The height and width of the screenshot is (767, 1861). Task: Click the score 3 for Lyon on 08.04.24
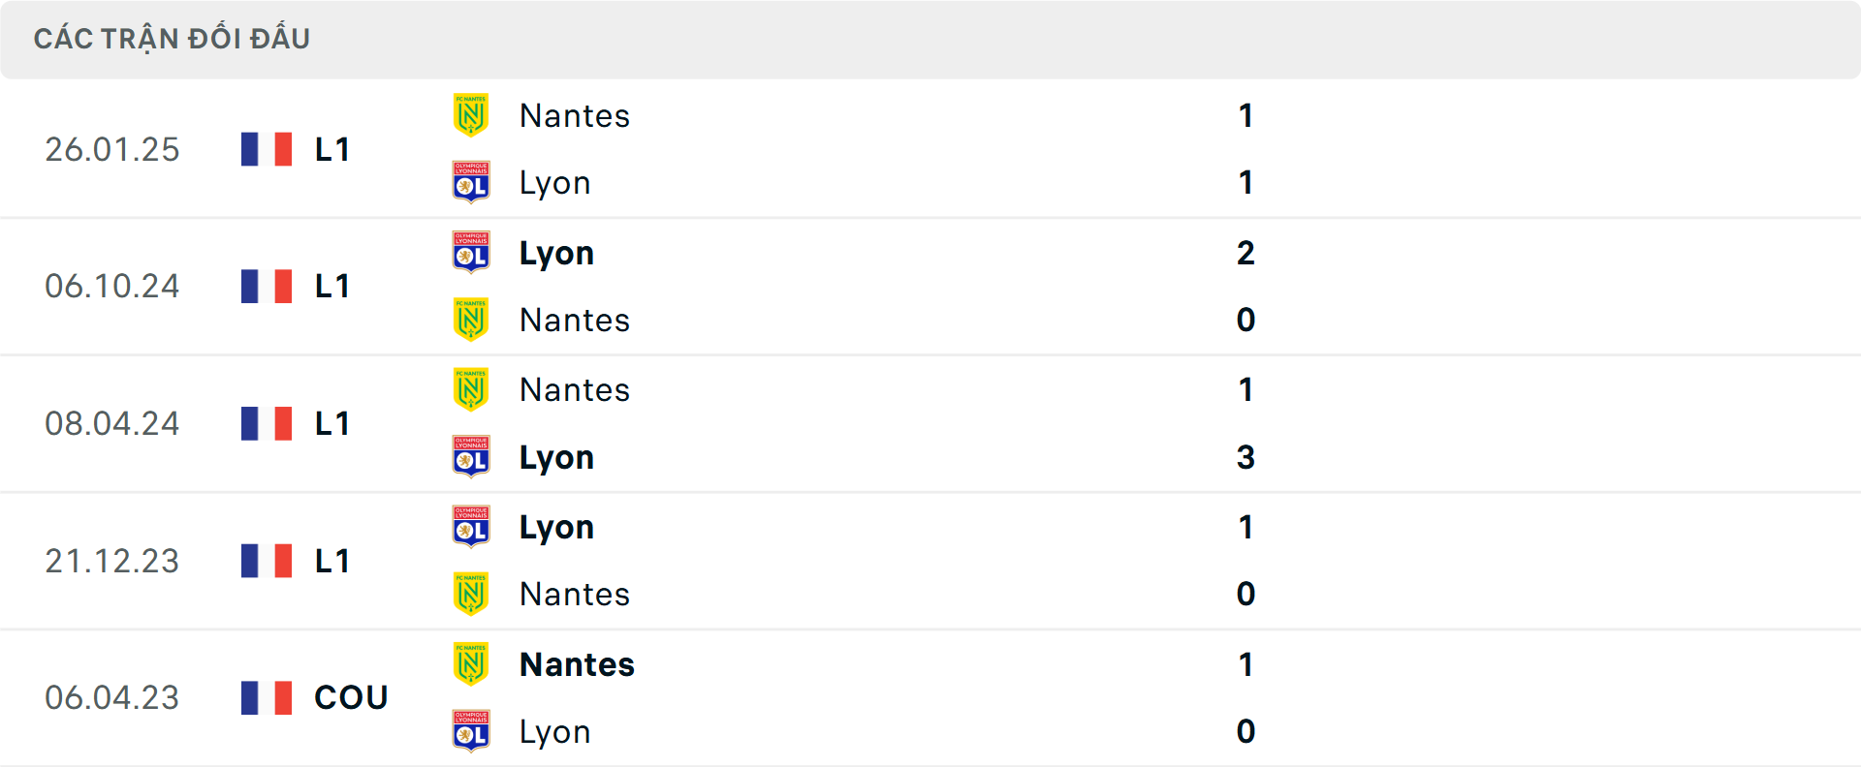(x=1246, y=457)
